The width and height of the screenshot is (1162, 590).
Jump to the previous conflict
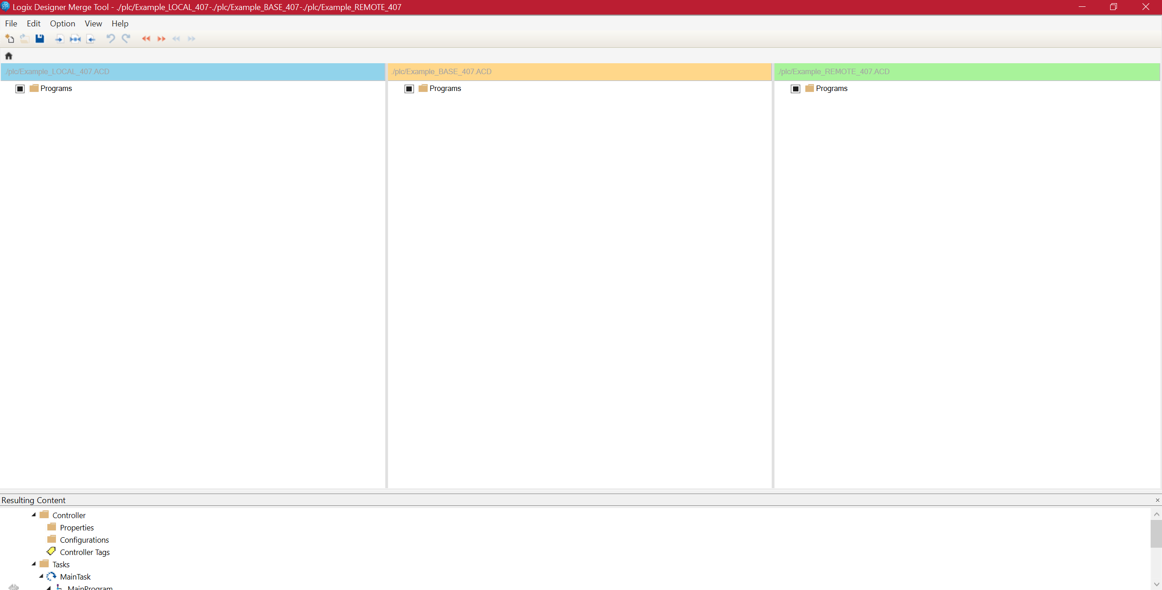tap(147, 39)
